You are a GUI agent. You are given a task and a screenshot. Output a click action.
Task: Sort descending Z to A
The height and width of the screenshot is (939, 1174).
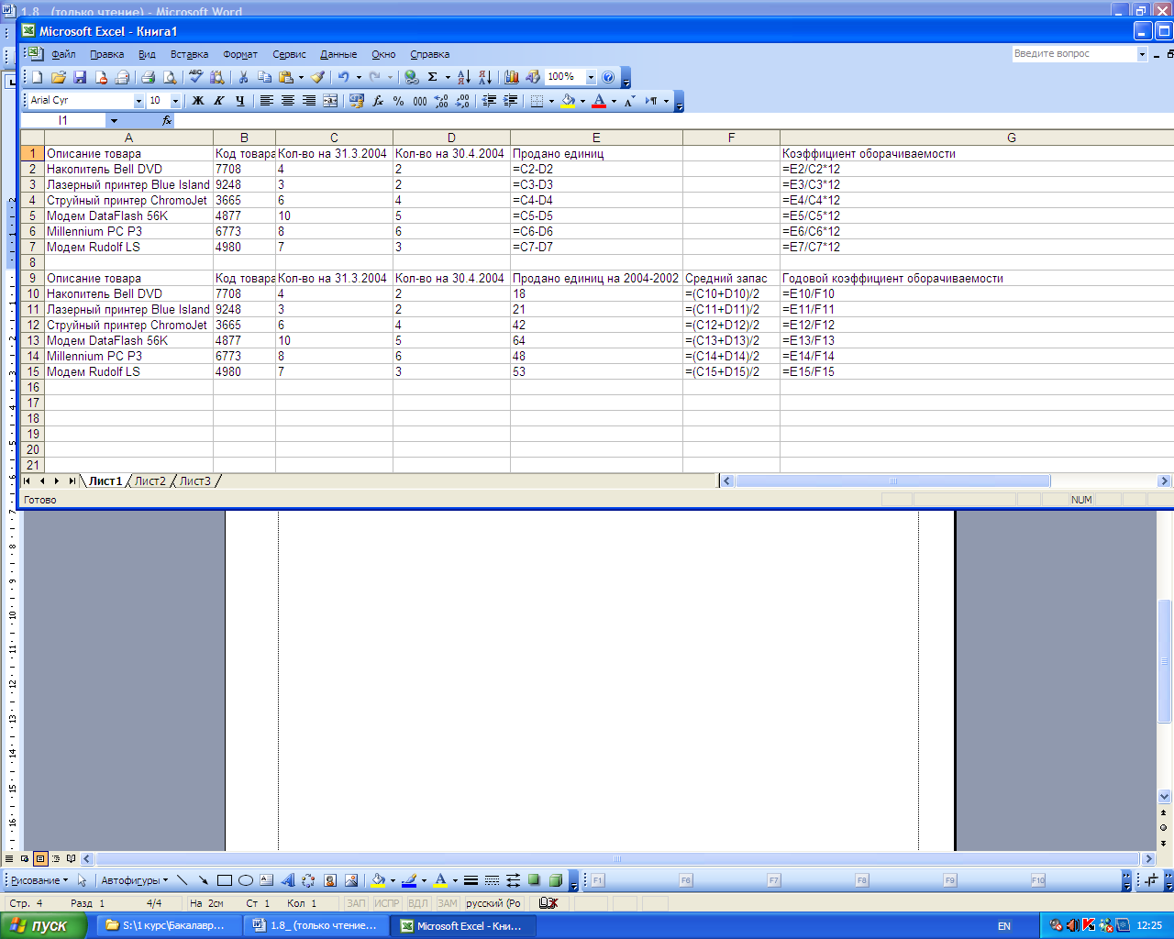click(x=485, y=77)
